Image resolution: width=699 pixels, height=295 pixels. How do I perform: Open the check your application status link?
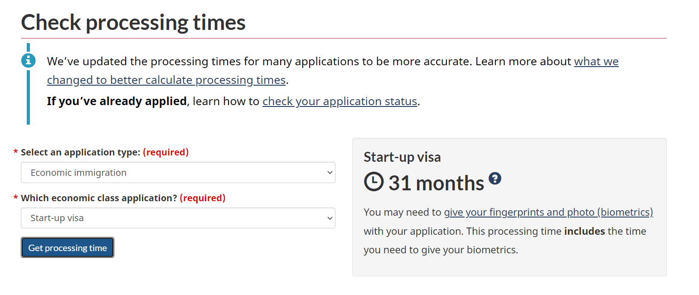(340, 101)
